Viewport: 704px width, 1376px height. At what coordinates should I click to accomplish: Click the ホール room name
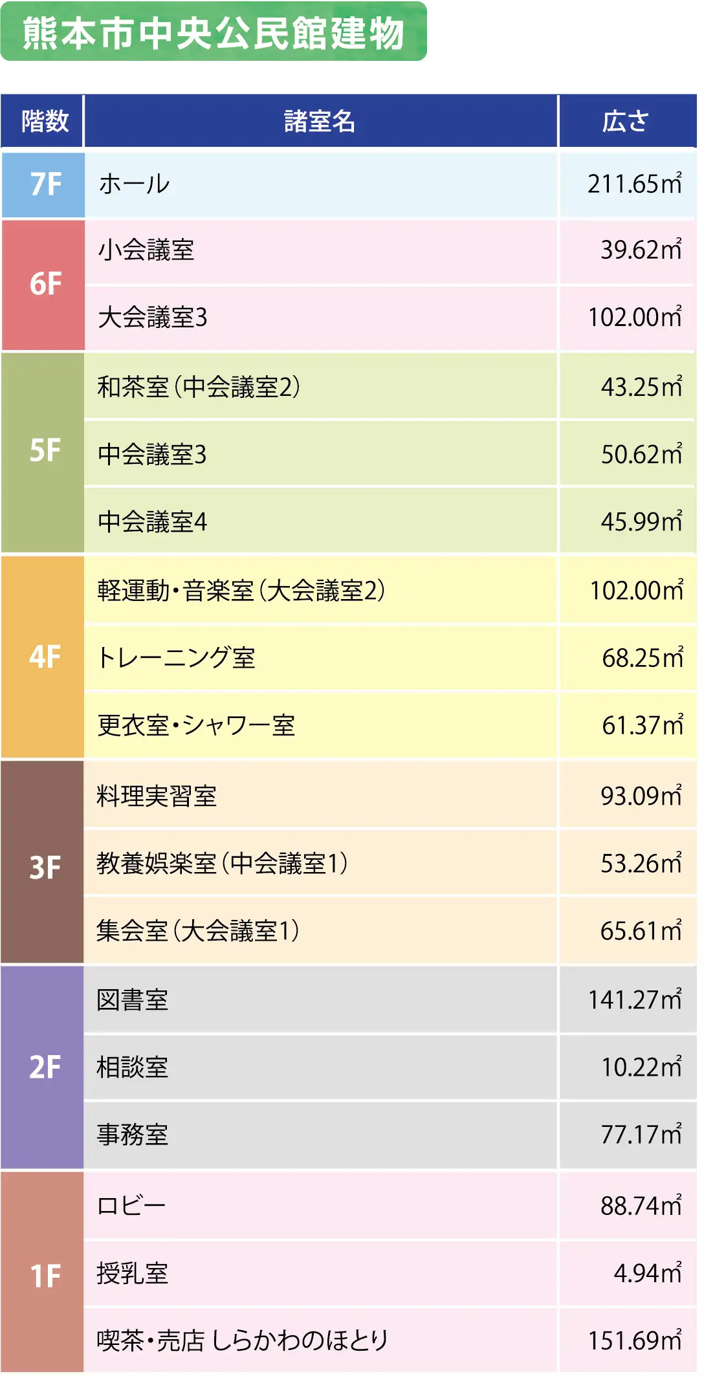(135, 184)
